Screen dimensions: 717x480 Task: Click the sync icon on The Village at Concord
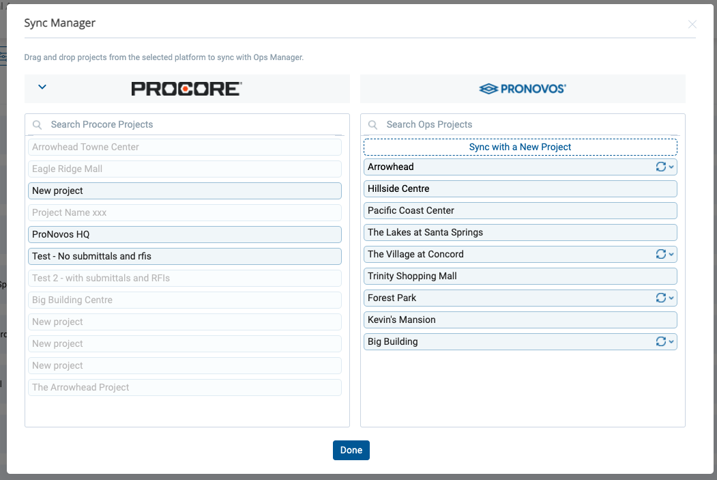click(x=660, y=255)
